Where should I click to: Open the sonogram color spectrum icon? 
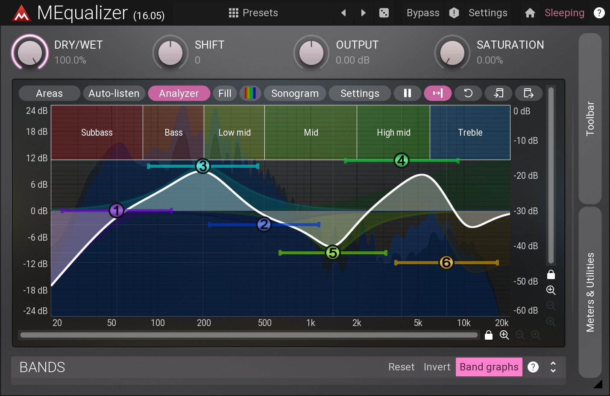(x=250, y=93)
